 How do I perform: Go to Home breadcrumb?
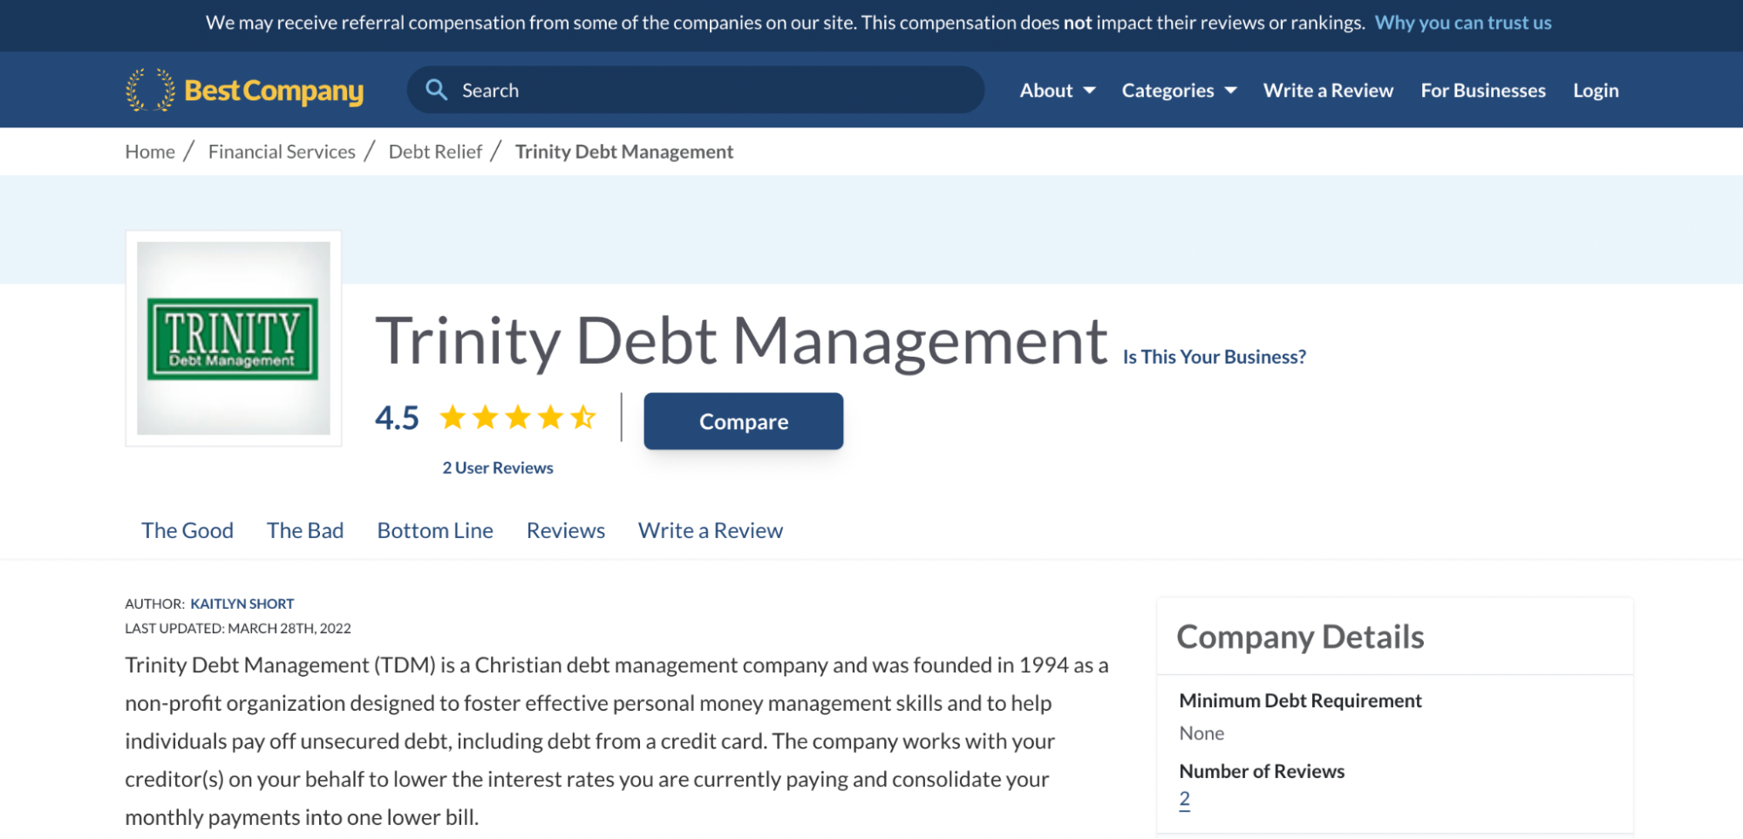click(150, 152)
